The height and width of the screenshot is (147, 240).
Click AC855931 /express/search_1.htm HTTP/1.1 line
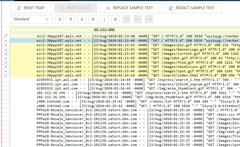(125, 80)
